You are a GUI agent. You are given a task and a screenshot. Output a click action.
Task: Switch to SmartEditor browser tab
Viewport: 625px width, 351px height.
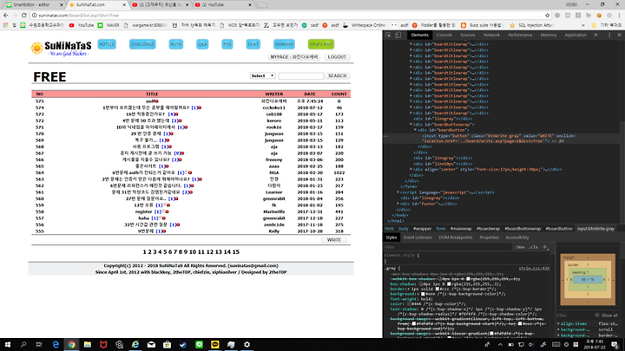[31, 5]
